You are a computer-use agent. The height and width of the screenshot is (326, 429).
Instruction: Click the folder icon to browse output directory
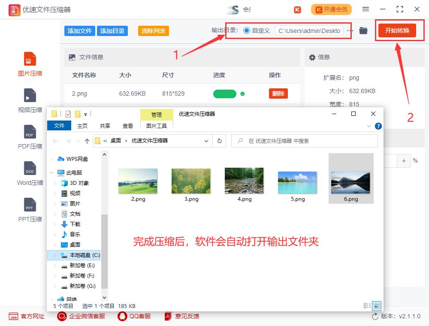pos(363,30)
